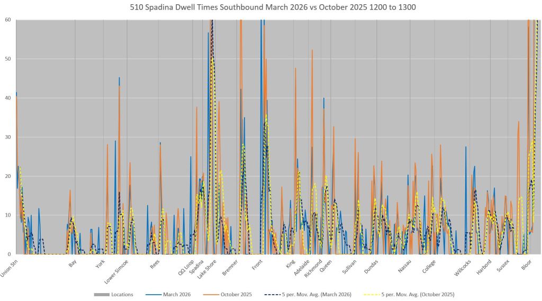Select the Bay stop label
The height and width of the screenshot is (301, 542).
[x=73, y=261]
